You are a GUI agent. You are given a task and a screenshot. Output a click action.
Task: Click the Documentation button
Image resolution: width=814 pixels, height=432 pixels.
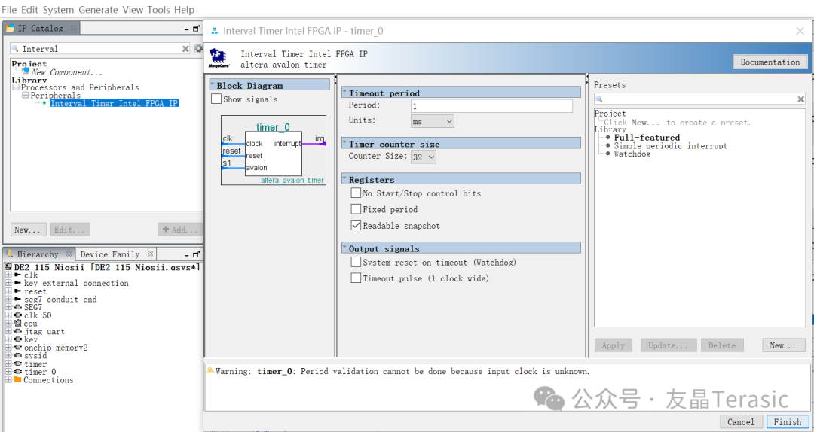pos(770,62)
